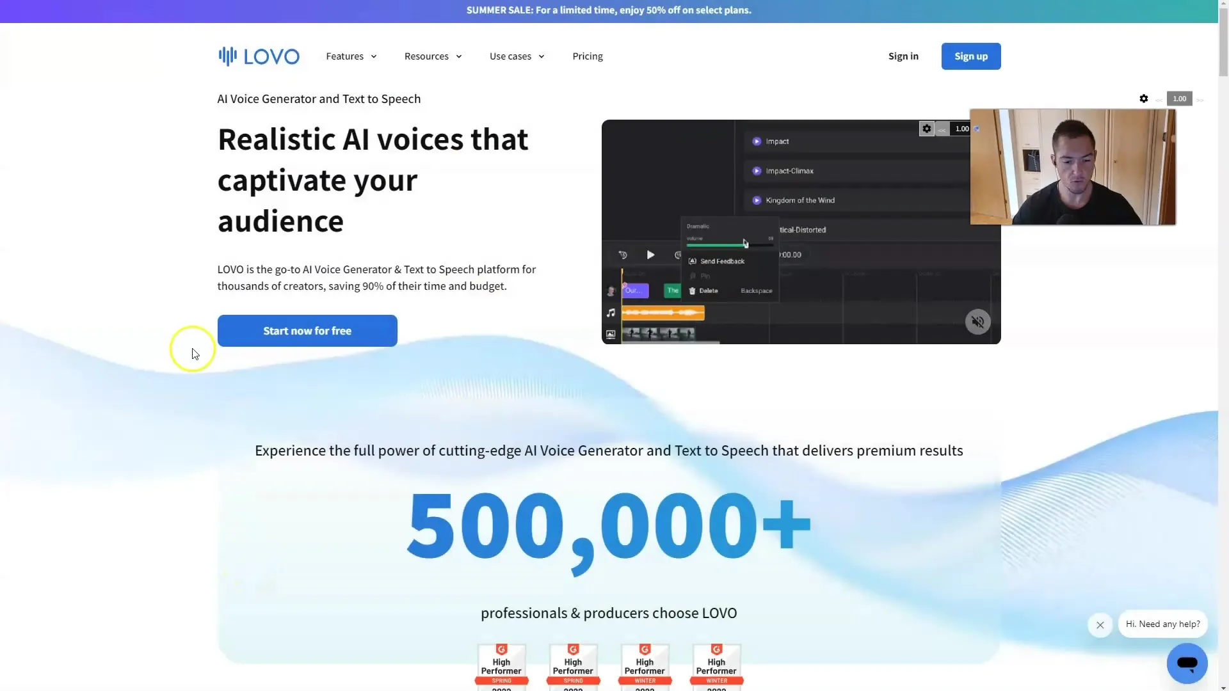
Task: Click the blue Sign up button
Action: pos(970,56)
